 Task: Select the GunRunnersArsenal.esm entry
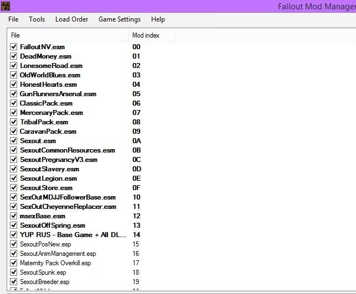pos(58,94)
